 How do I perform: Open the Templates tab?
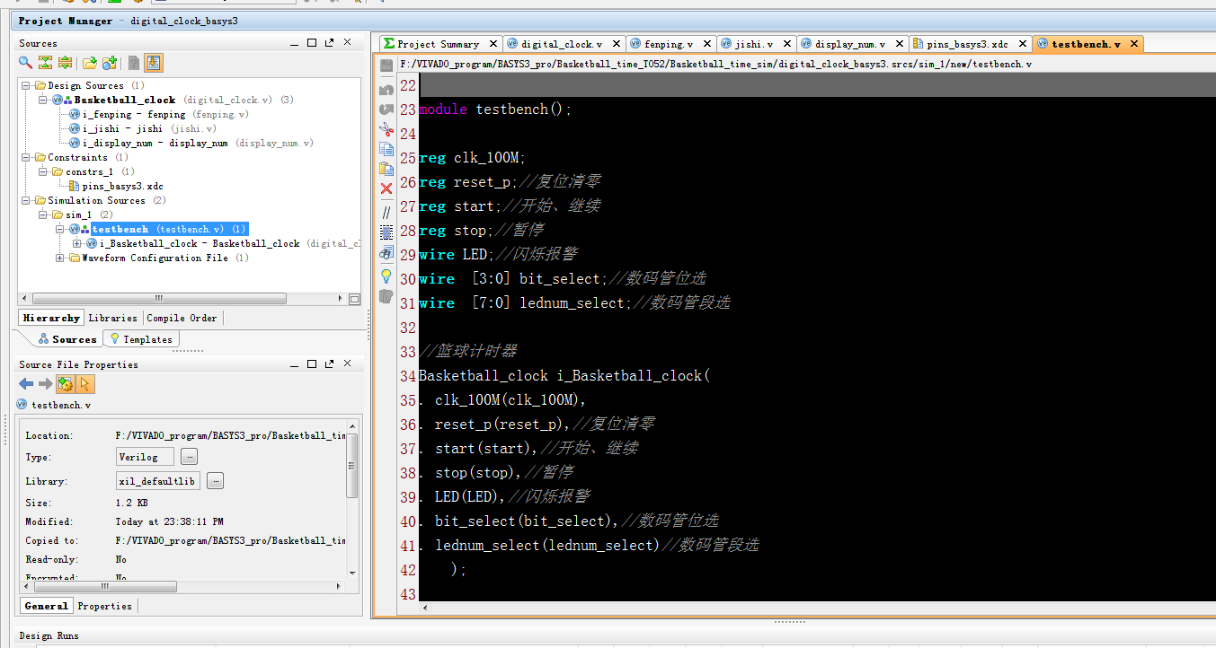pos(141,339)
